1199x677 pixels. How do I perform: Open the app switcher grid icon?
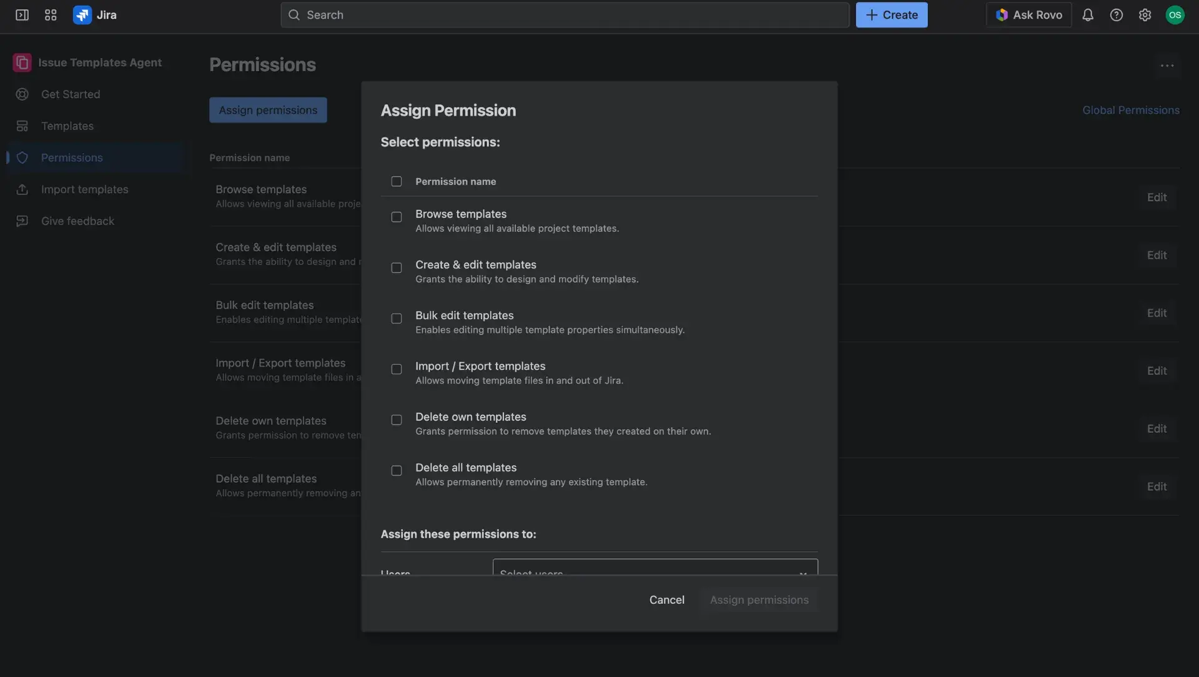coord(51,14)
